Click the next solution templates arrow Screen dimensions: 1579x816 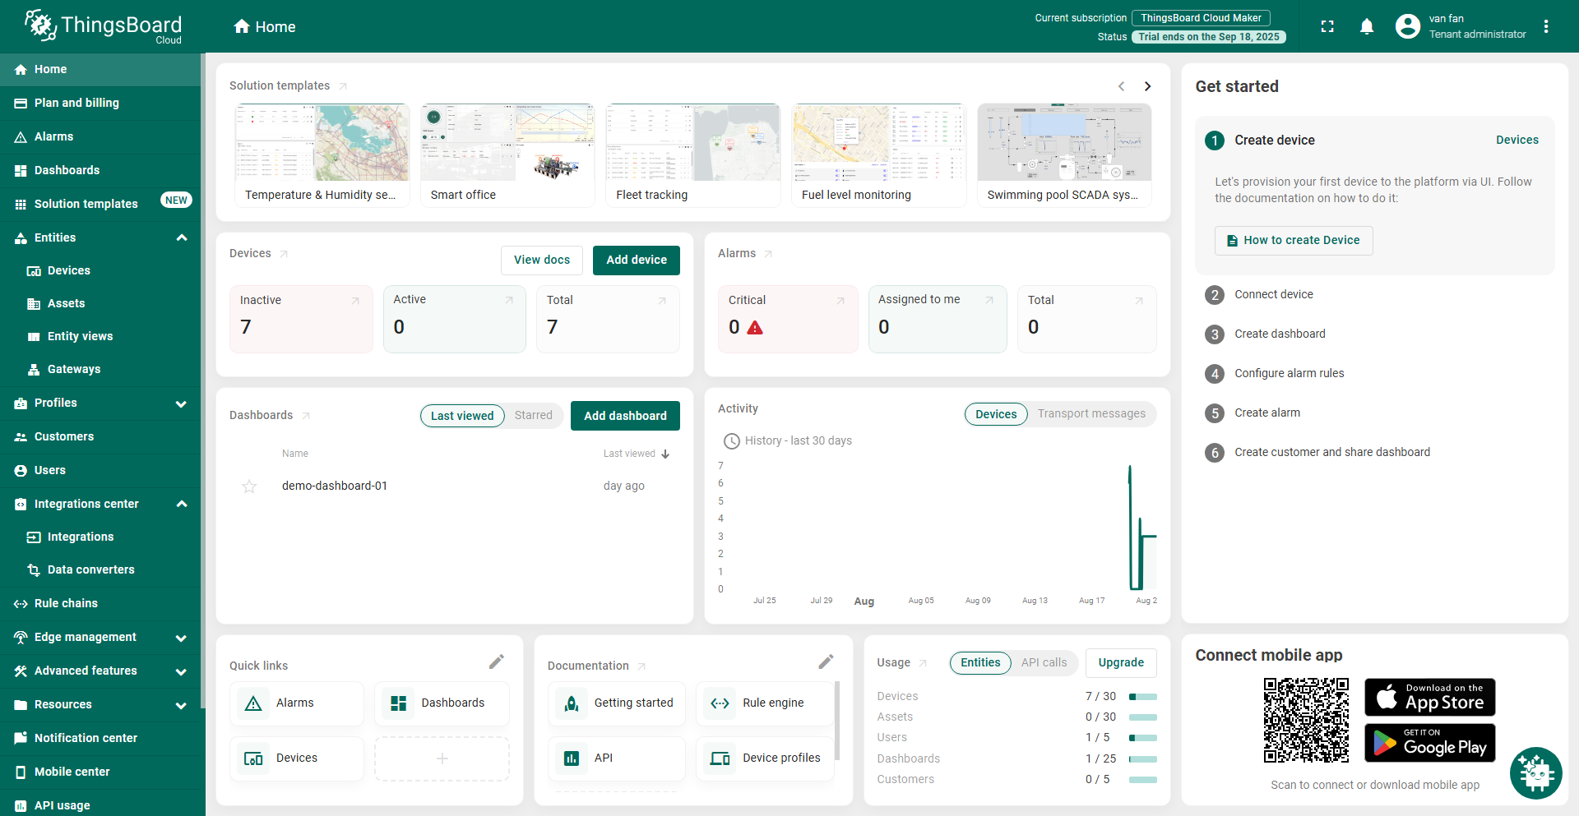tap(1147, 86)
